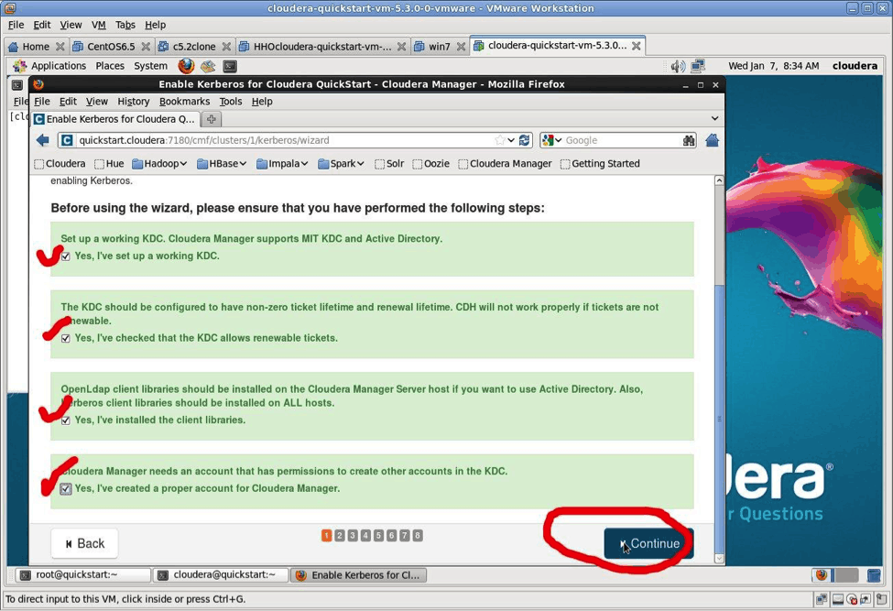
Task: Open the terminal launcher in GNOME panel
Action: pos(230,66)
